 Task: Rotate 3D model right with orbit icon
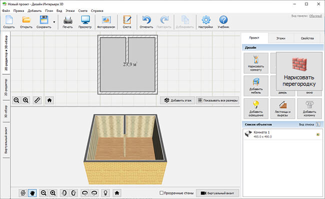(94, 193)
